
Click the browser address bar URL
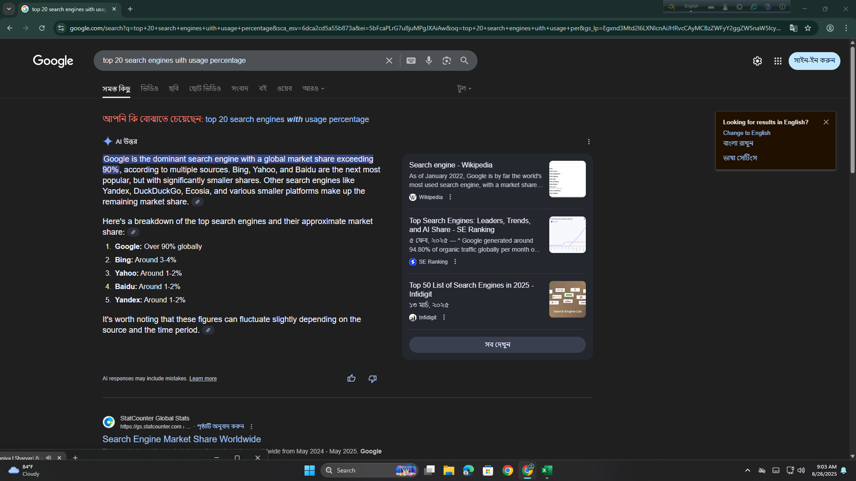point(425,28)
